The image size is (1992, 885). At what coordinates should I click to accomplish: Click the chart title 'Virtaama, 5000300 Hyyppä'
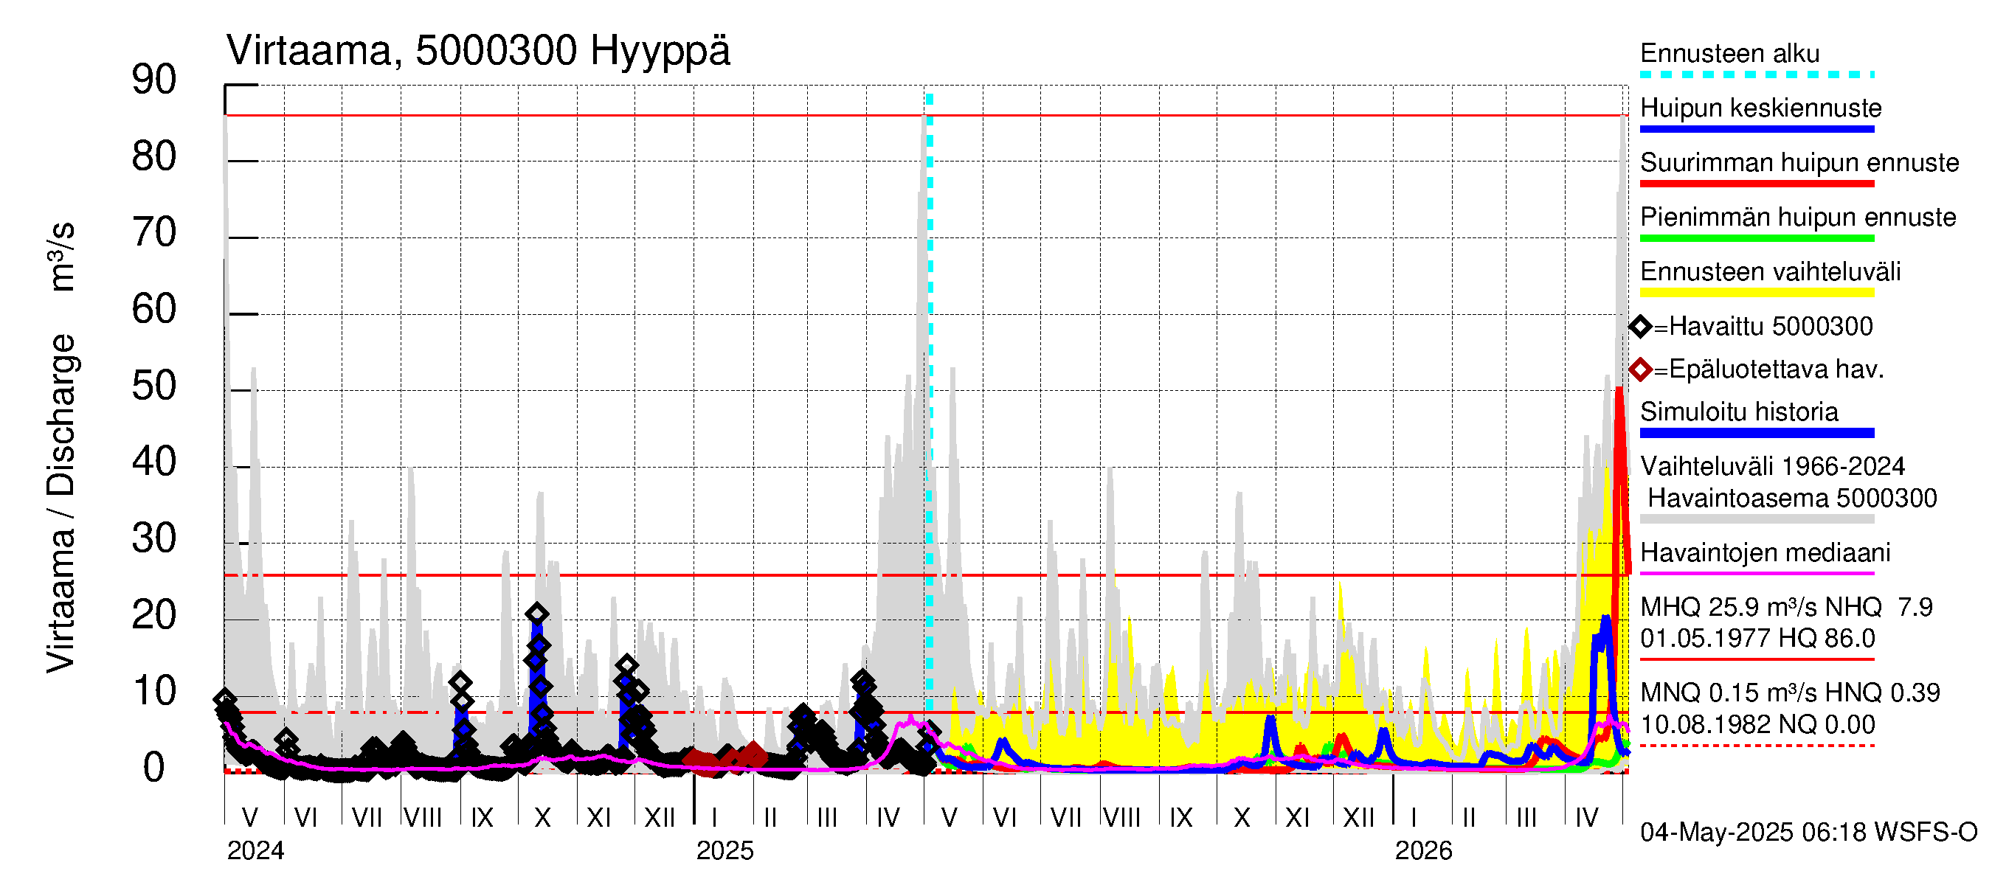coord(478,51)
